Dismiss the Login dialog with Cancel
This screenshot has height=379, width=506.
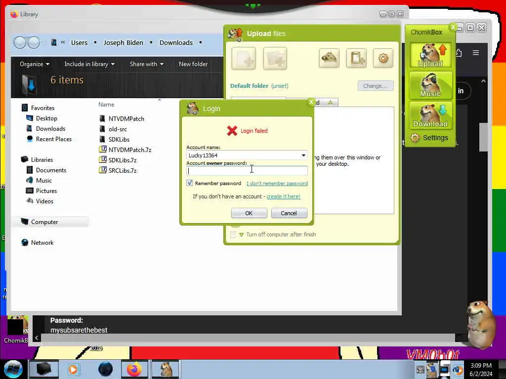[x=289, y=213]
